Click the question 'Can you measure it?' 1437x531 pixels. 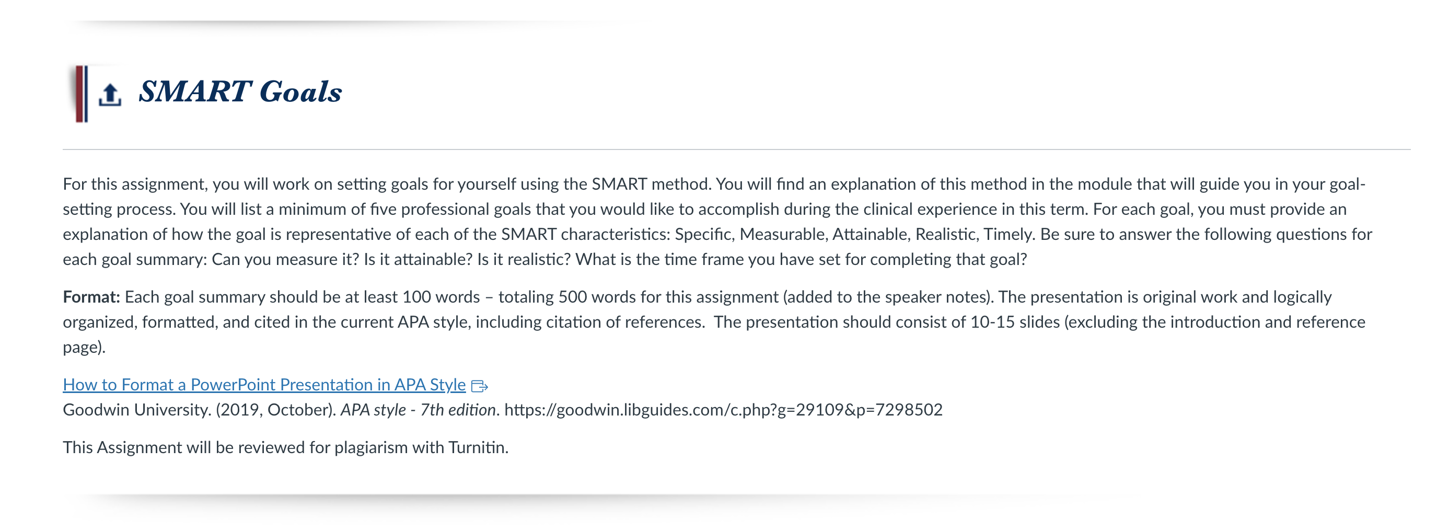(285, 259)
